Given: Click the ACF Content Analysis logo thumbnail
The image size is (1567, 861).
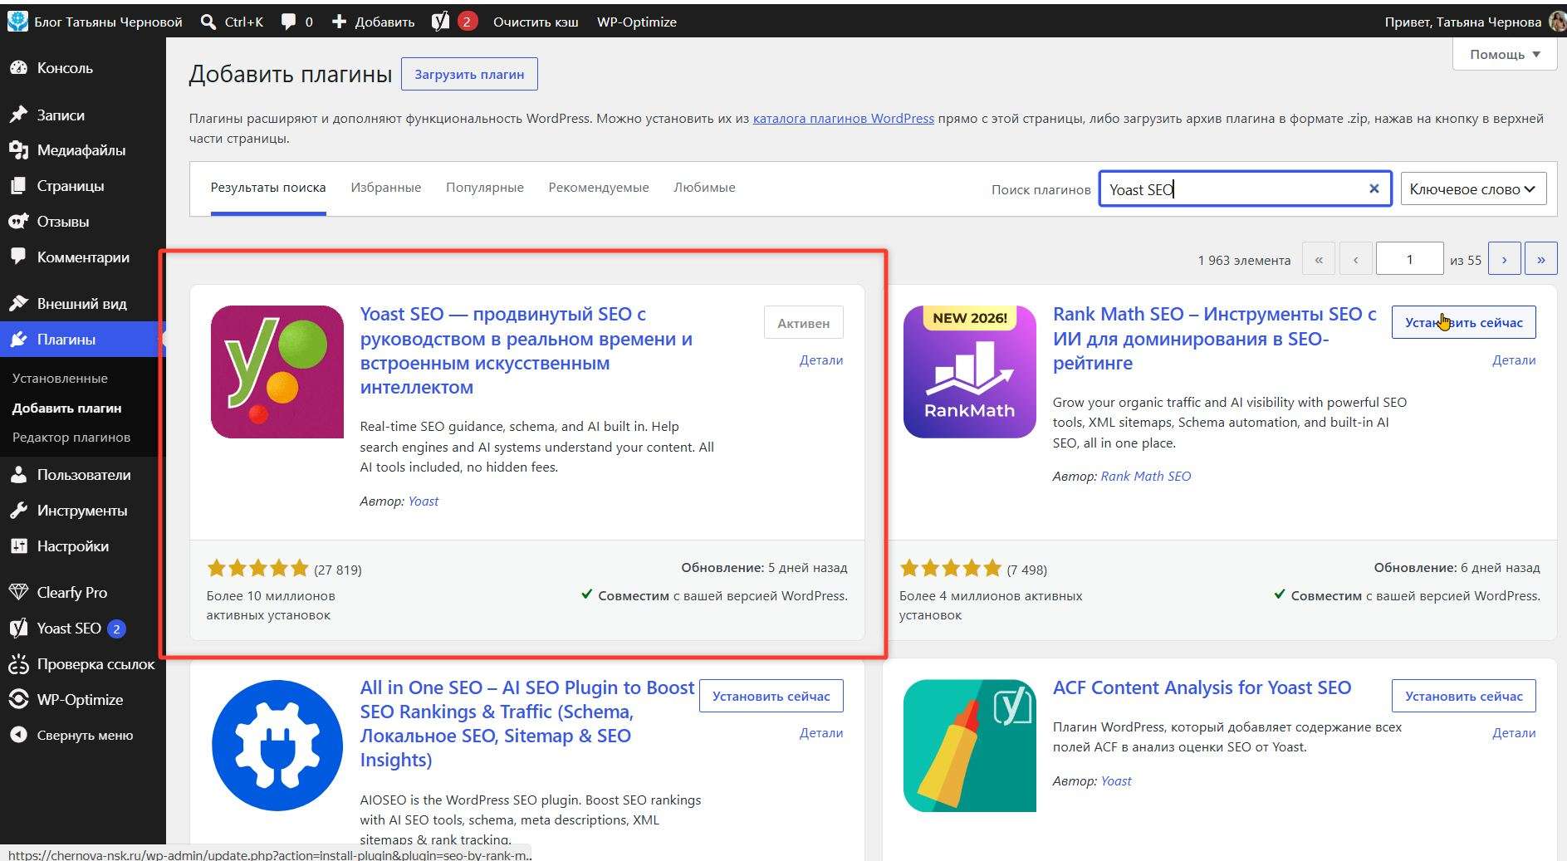Looking at the screenshot, I should pyautogui.click(x=970, y=746).
